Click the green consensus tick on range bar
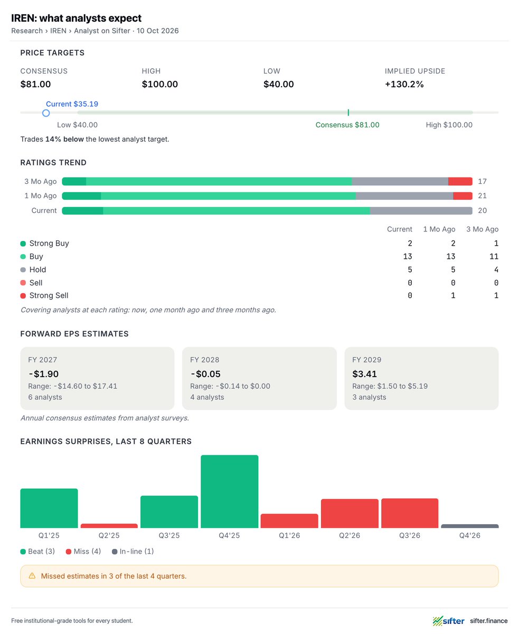 point(348,113)
